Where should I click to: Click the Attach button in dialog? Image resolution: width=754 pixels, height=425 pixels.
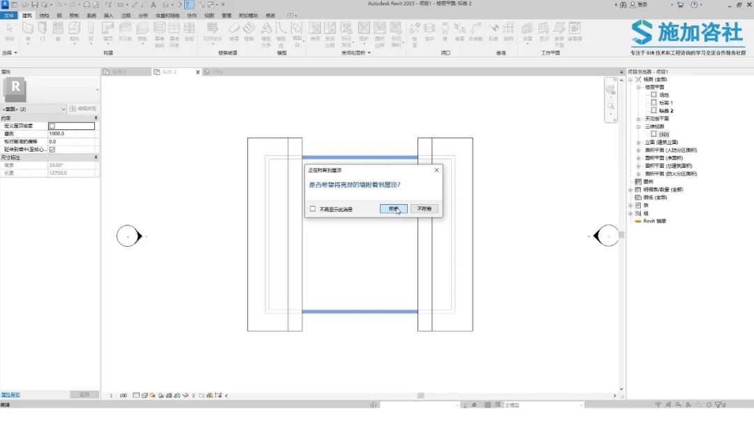(x=394, y=209)
